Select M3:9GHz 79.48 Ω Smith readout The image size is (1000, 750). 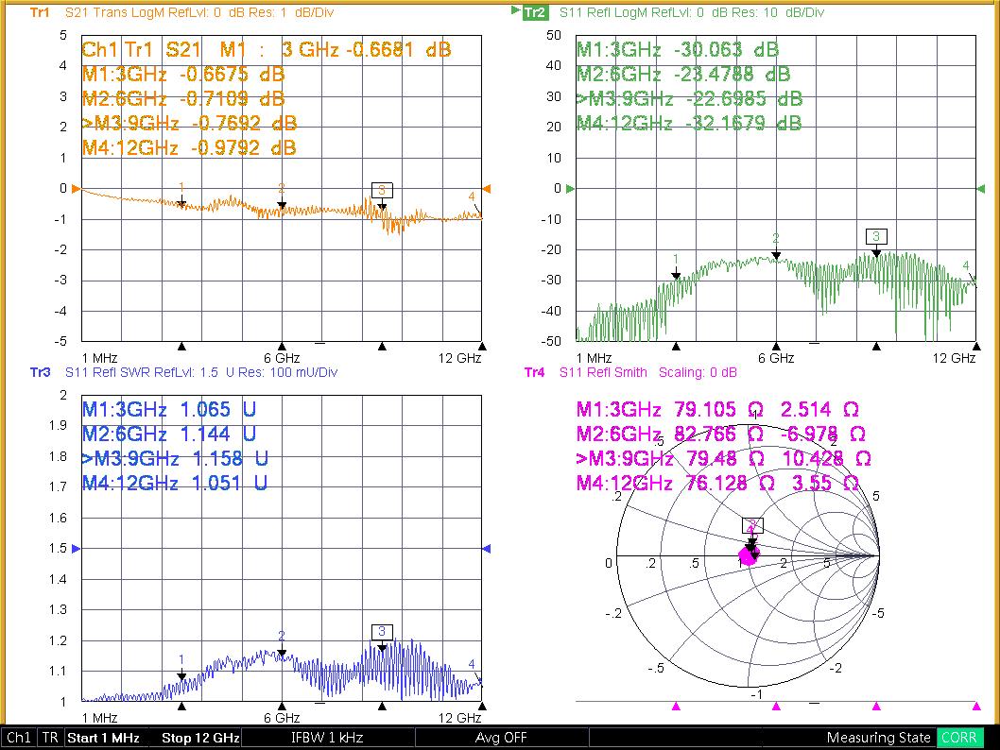tap(723, 459)
